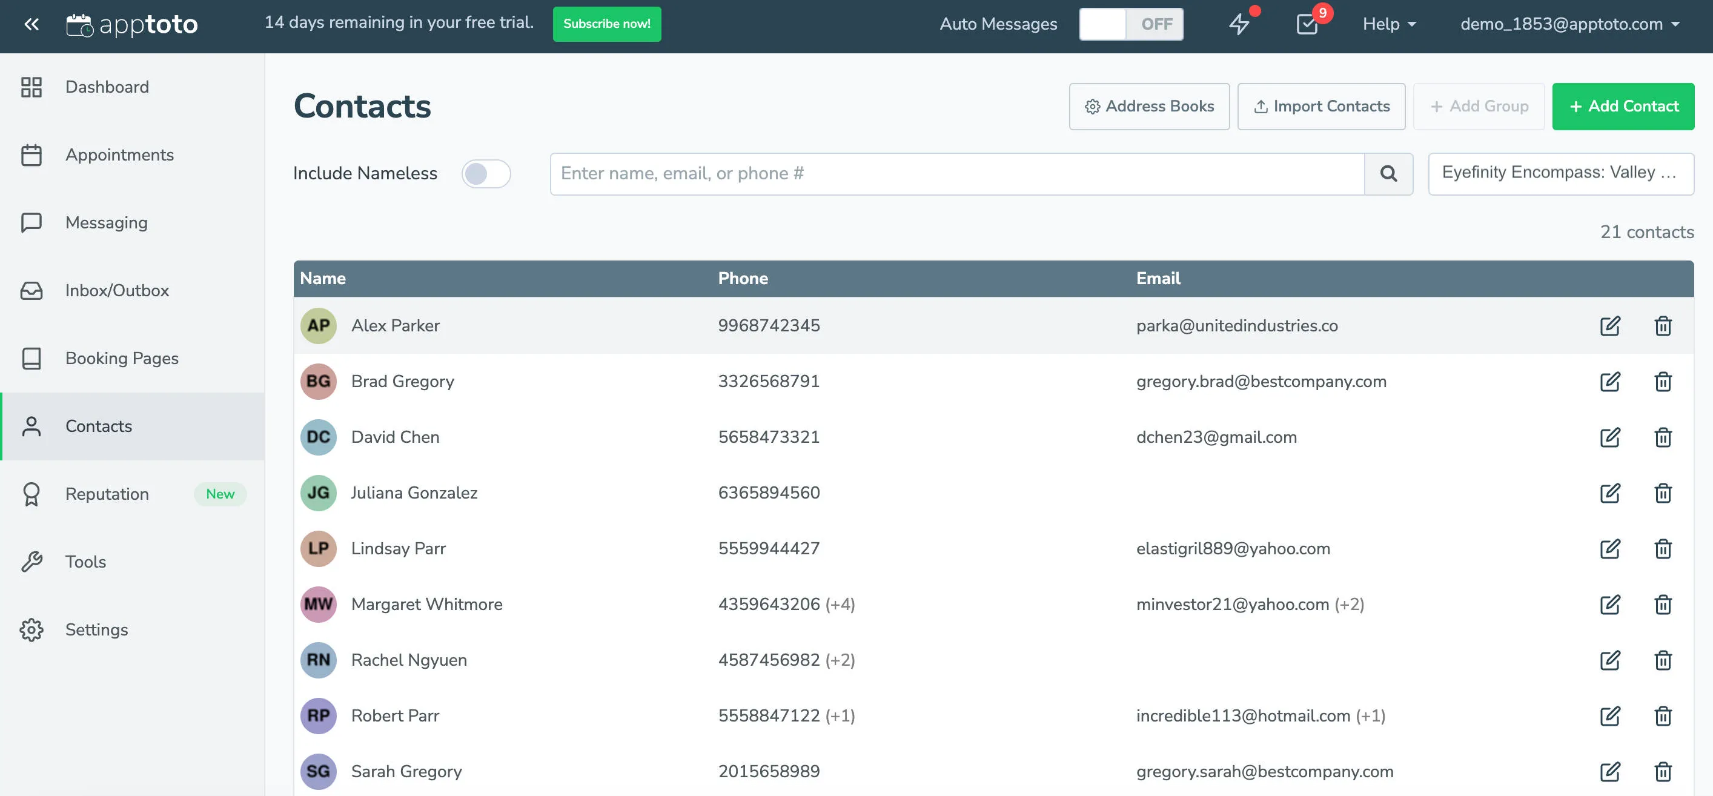1713x796 pixels.
Task: Edit Alex Parker using the pencil icon
Action: (1611, 326)
